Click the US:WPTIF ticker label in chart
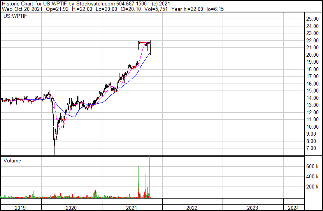Viewport: 323px width, 211px height. coord(15,16)
